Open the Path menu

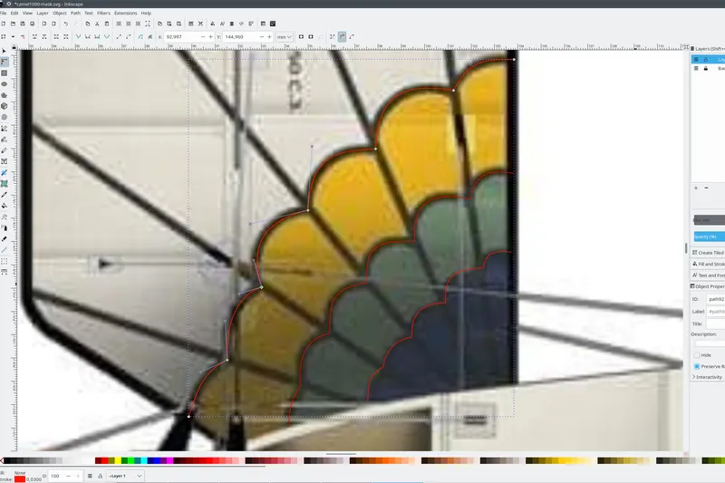[x=75, y=13]
